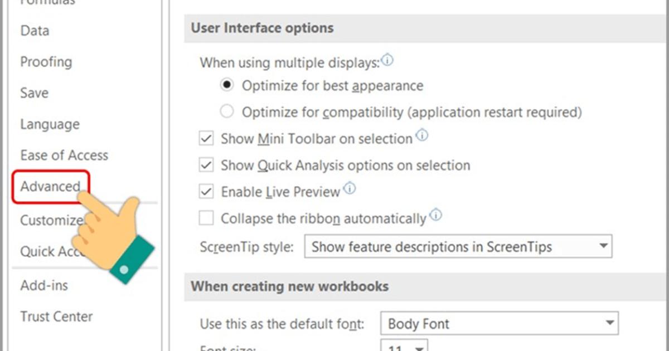The width and height of the screenshot is (669, 351).
Task: Open the Font size dropdown arrow
Action: coord(419,347)
